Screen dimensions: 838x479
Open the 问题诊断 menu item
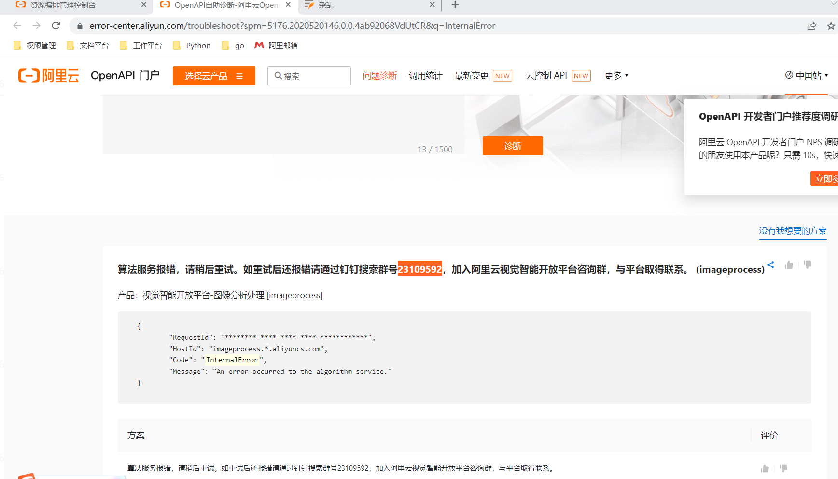(380, 76)
